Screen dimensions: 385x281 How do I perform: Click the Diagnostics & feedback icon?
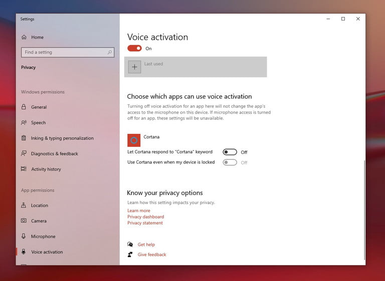tap(24, 153)
